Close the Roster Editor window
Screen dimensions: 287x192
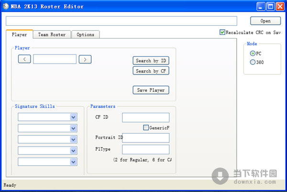click(280, 7)
